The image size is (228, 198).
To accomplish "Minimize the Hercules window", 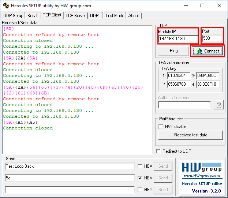I will click(186, 5).
